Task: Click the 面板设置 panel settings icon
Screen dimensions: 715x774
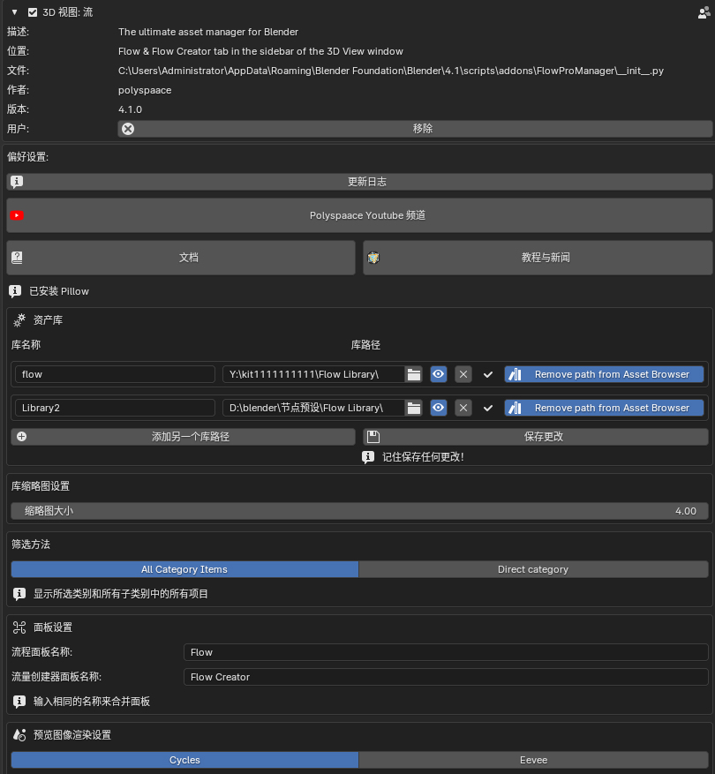Action: [x=19, y=627]
